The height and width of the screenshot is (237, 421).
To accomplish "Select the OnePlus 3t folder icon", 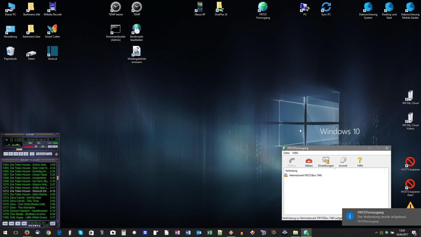I will pos(221,9).
